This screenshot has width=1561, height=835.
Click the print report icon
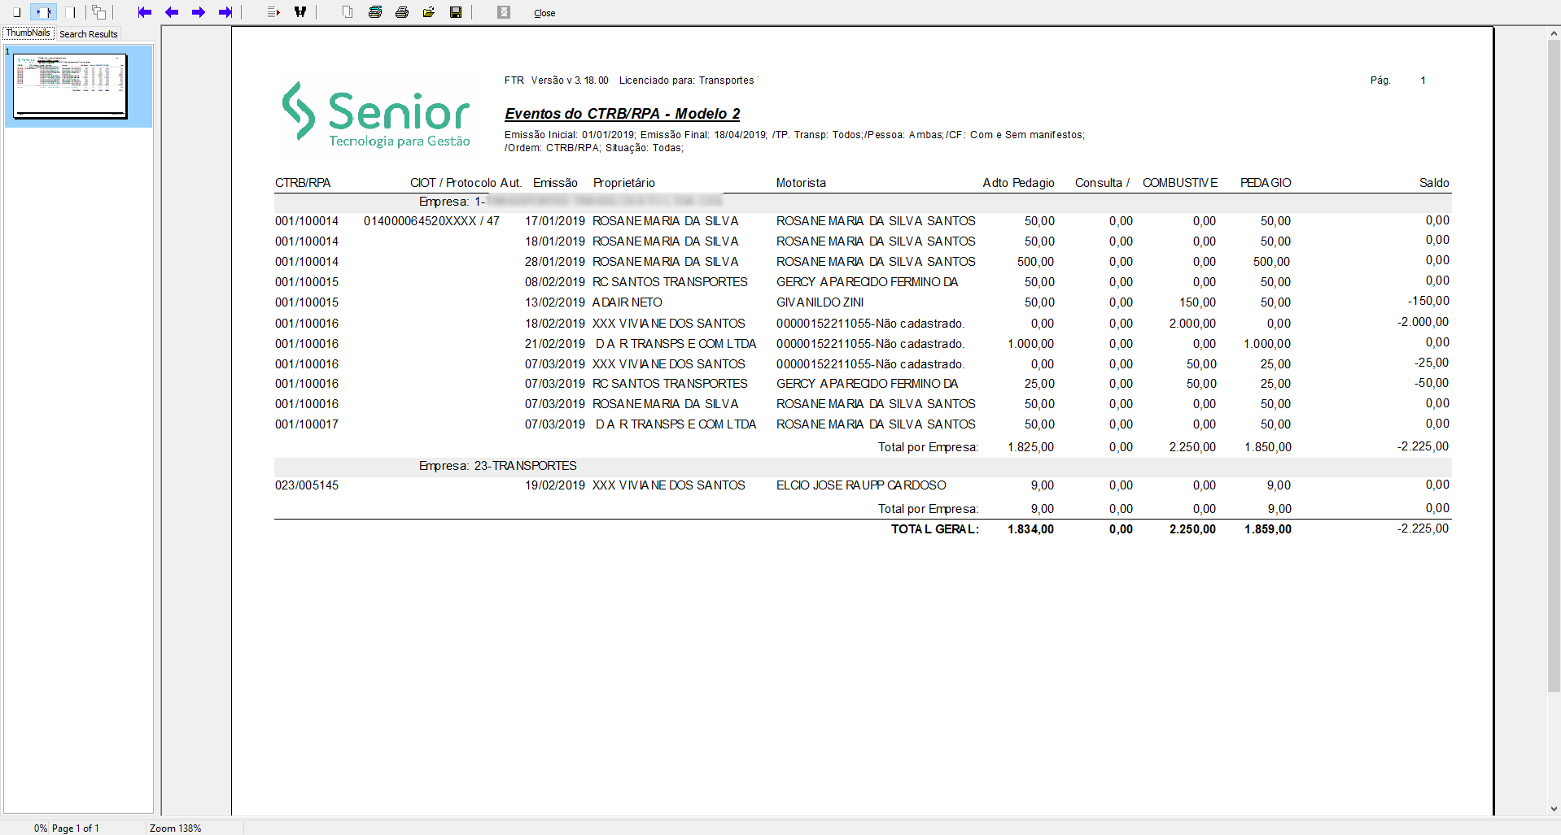[x=402, y=12]
